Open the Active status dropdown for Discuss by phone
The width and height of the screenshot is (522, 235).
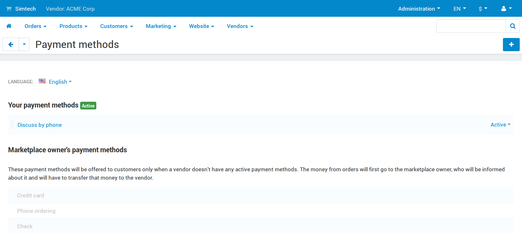[500, 125]
